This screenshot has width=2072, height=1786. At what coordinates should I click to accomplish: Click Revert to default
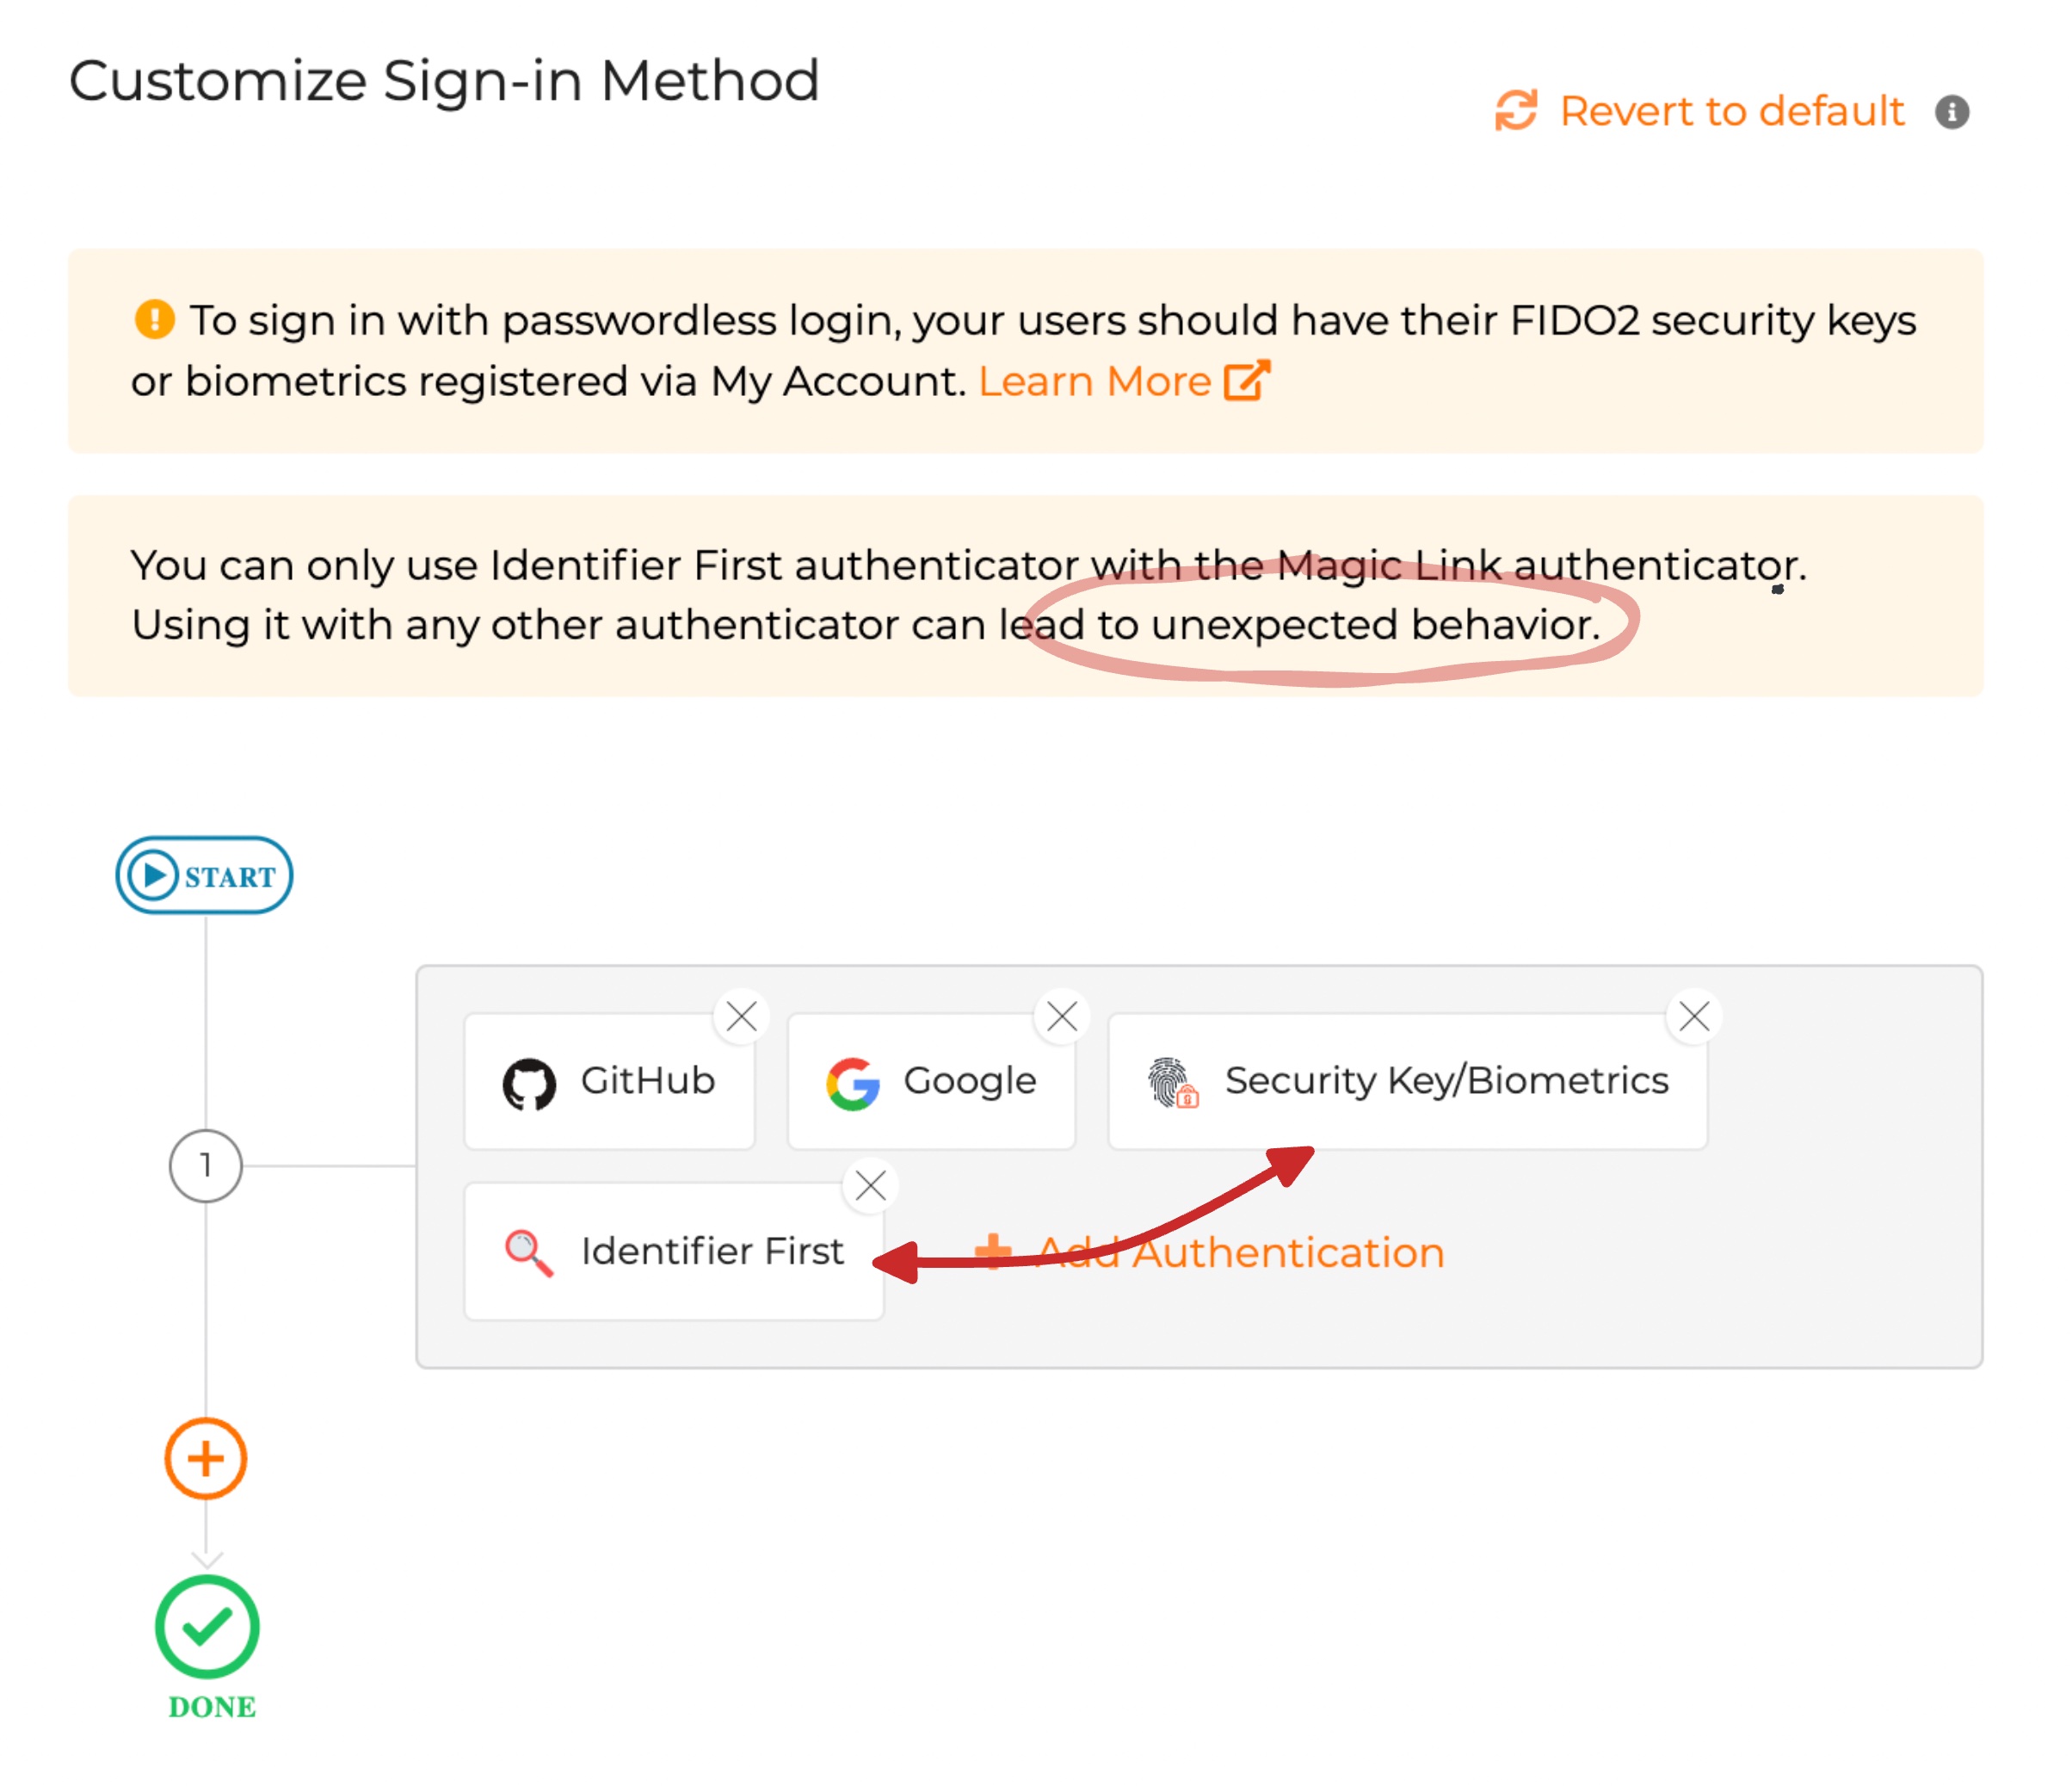pyautogui.click(x=1729, y=110)
